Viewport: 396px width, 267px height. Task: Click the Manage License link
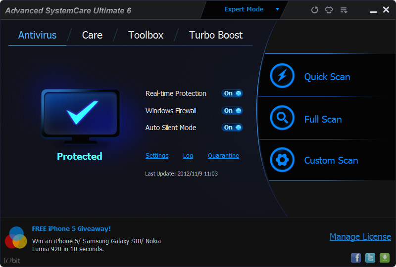(360, 237)
